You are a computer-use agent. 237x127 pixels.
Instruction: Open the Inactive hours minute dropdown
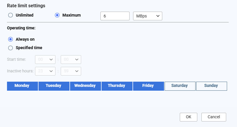[71, 71]
